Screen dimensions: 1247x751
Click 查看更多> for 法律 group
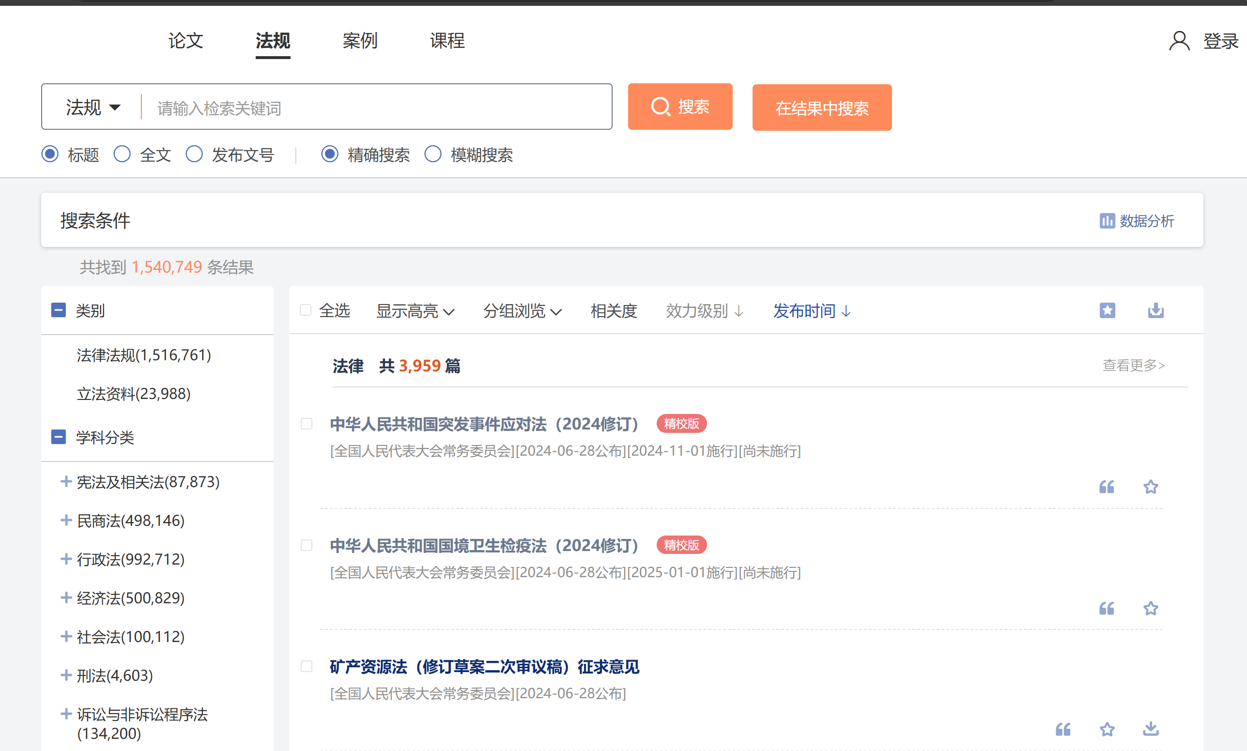click(1134, 365)
